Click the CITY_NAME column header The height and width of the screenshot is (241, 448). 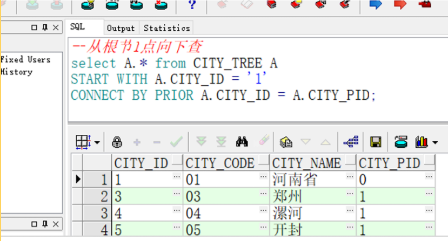(x=312, y=163)
